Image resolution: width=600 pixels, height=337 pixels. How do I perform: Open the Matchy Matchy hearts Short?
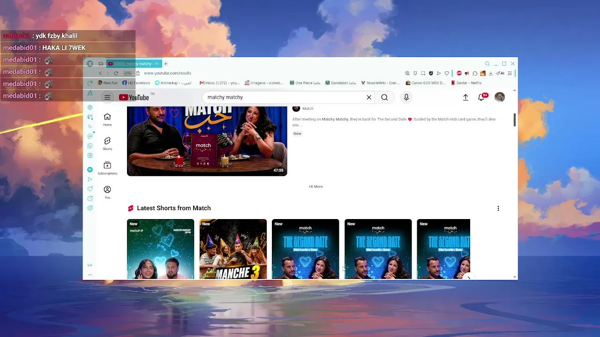pos(160,249)
